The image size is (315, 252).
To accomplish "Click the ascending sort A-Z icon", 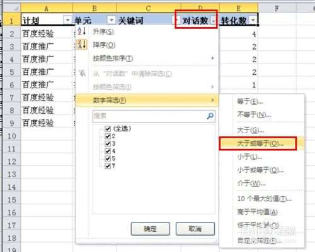I will [82, 31].
